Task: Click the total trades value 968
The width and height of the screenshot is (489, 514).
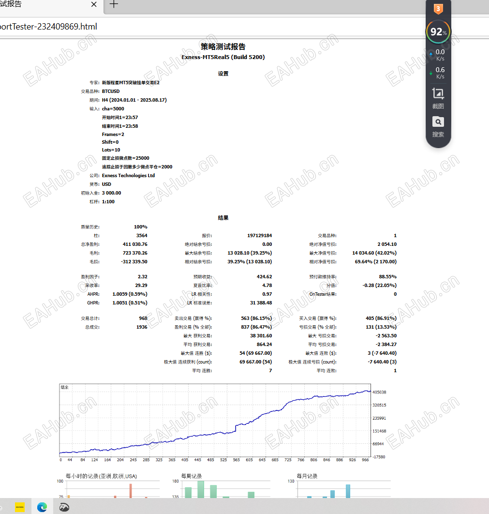Action: pos(143,318)
